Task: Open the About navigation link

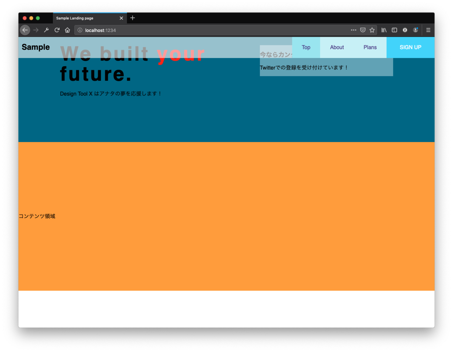Action: point(337,47)
